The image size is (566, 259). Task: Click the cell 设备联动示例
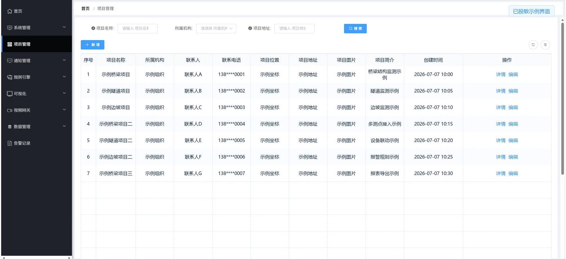tap(385, 141)
